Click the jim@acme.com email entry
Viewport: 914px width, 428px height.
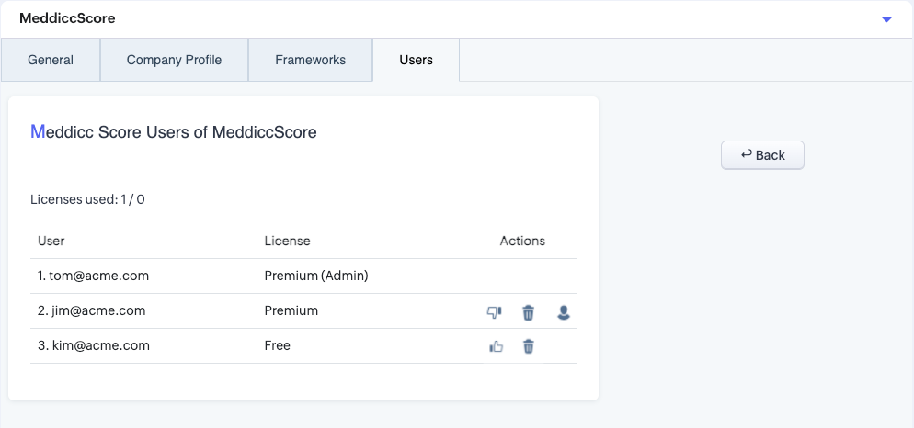tap(91, 310)
